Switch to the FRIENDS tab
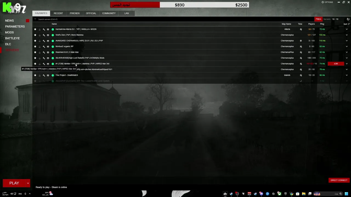The width and height of the screenshot is (351, 197). point(75,13)
